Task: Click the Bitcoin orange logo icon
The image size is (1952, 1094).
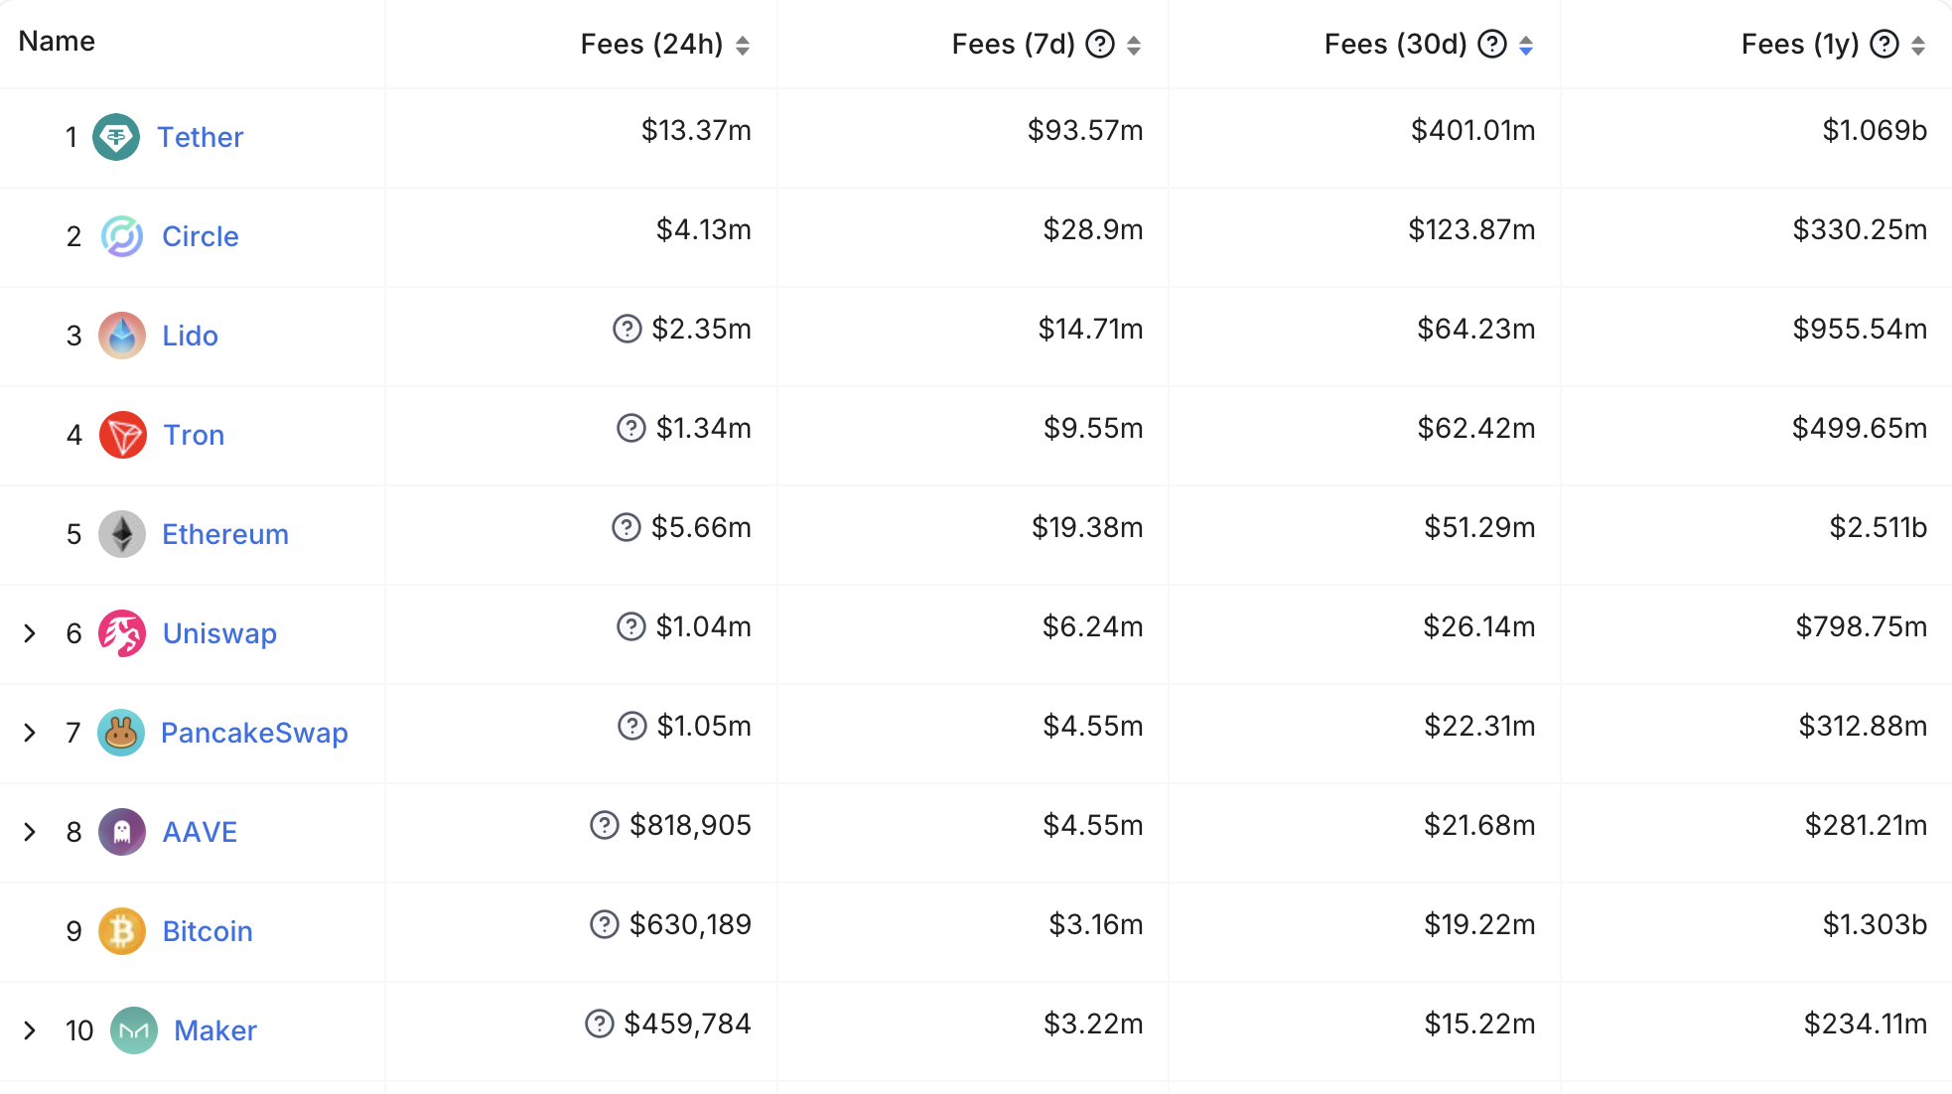Action: (122, 931)
